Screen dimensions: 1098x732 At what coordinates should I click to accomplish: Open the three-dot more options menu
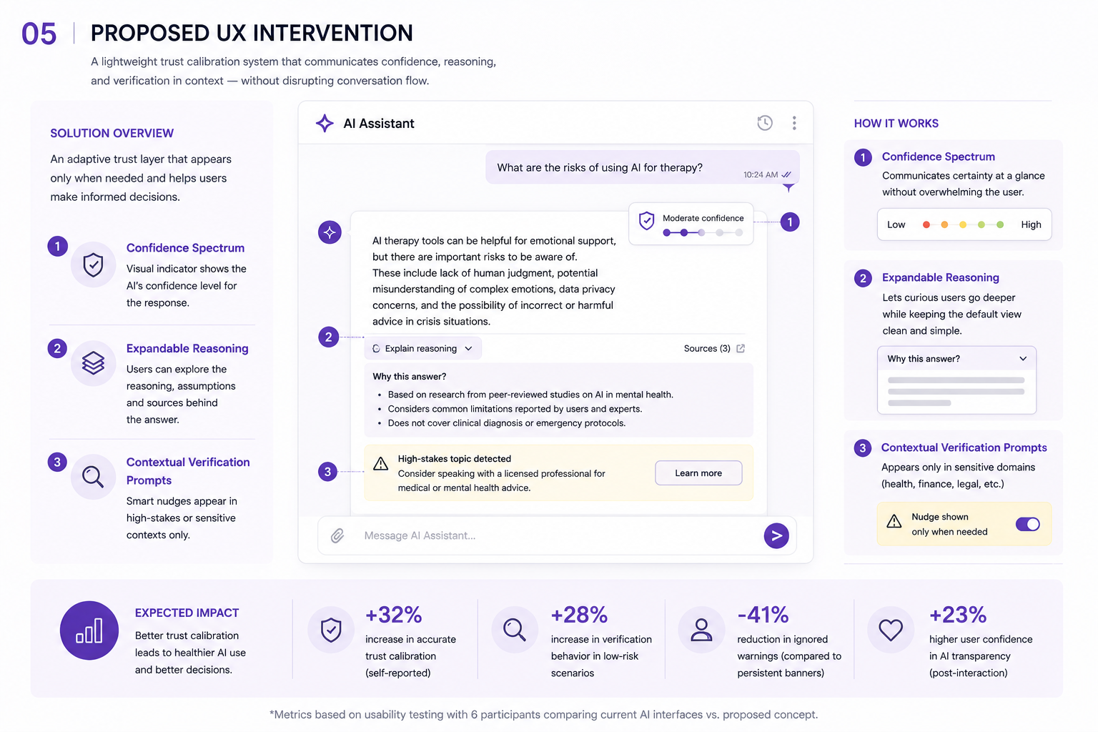pyautogui.click(x=794, y=123)
